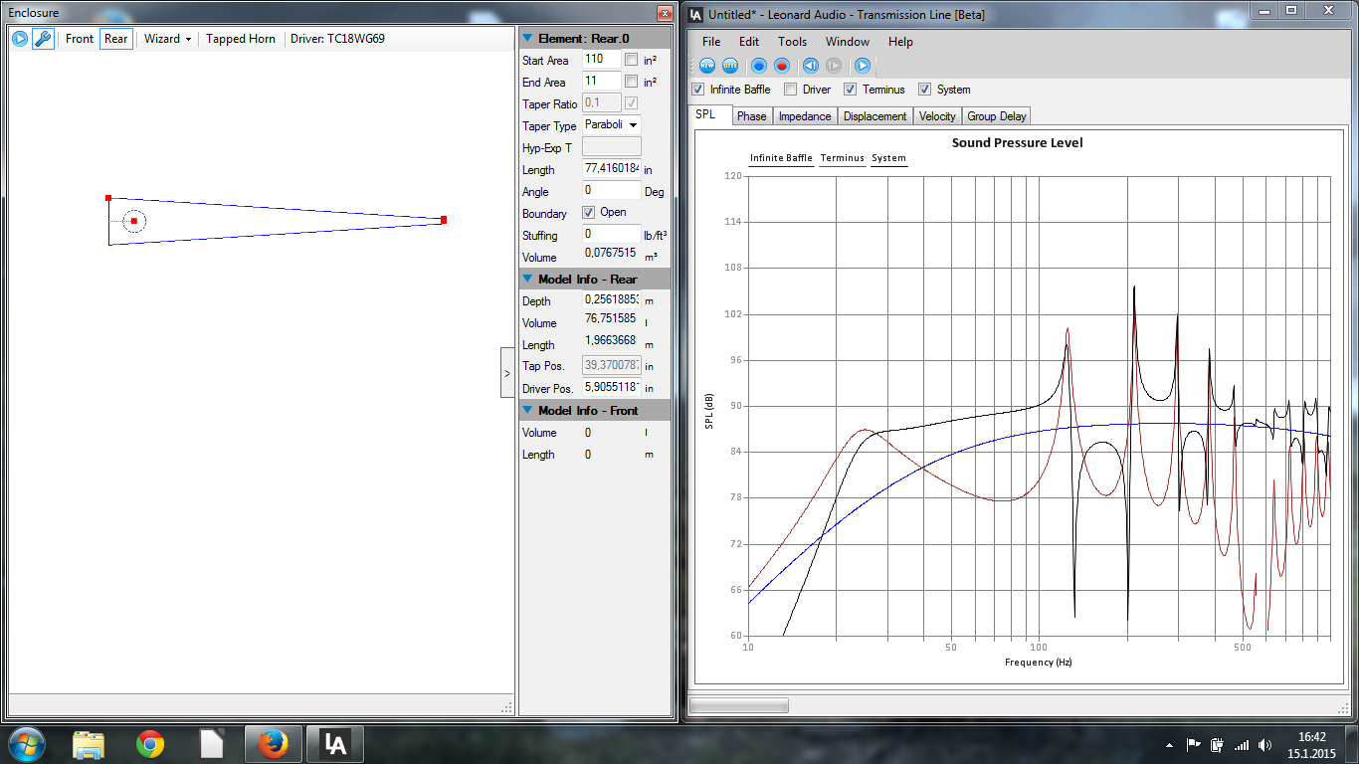This screenshot has height=764, width=1359.
Task: Switch to the LA taskbar application
Action: [335, 744]
